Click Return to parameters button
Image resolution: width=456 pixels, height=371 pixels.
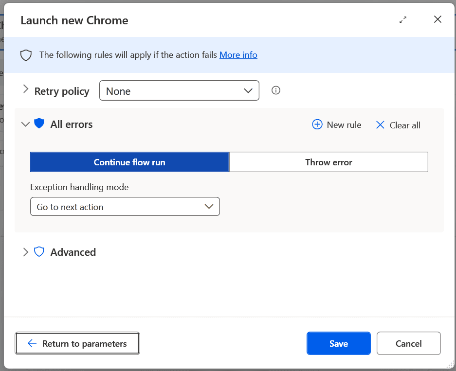click(77, 343)
